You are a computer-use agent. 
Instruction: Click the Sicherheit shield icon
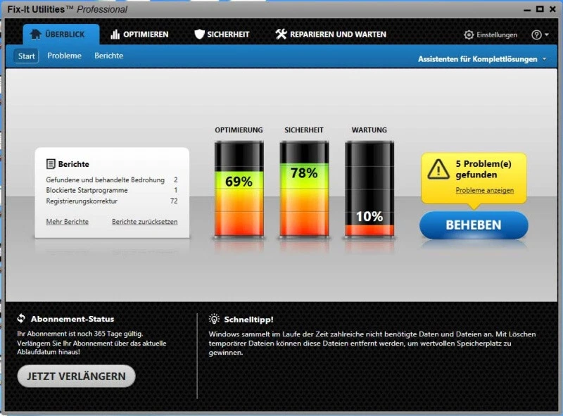tap(199, 33)
